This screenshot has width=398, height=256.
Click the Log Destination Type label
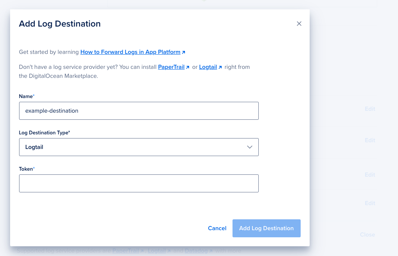click(x=45, y=133)
